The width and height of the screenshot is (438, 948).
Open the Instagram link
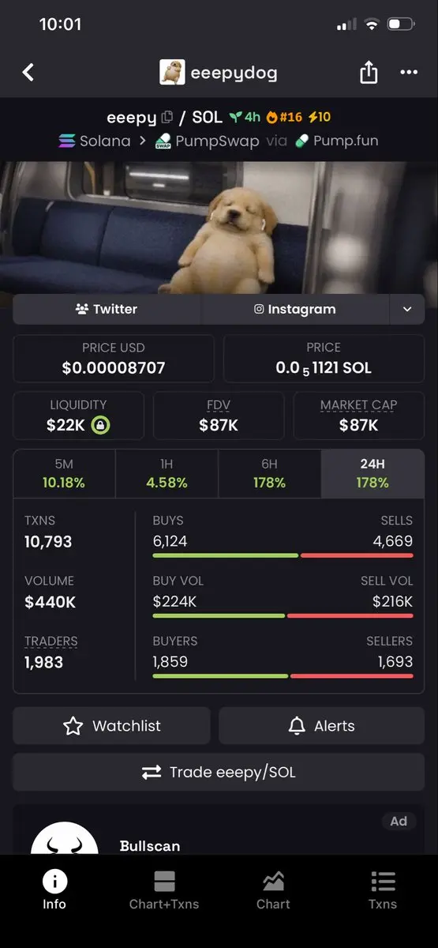pyautogui.click(x=295, y=310)
